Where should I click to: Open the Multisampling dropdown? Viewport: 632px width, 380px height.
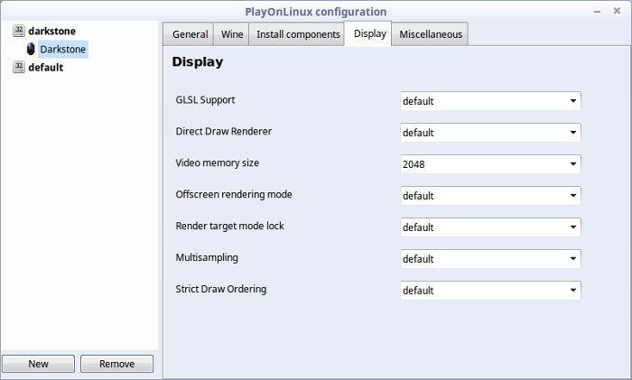click(490, 258)
